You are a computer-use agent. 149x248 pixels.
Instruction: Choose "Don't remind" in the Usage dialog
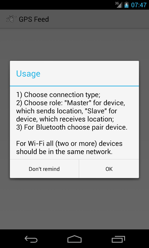[x=44, y=169]
